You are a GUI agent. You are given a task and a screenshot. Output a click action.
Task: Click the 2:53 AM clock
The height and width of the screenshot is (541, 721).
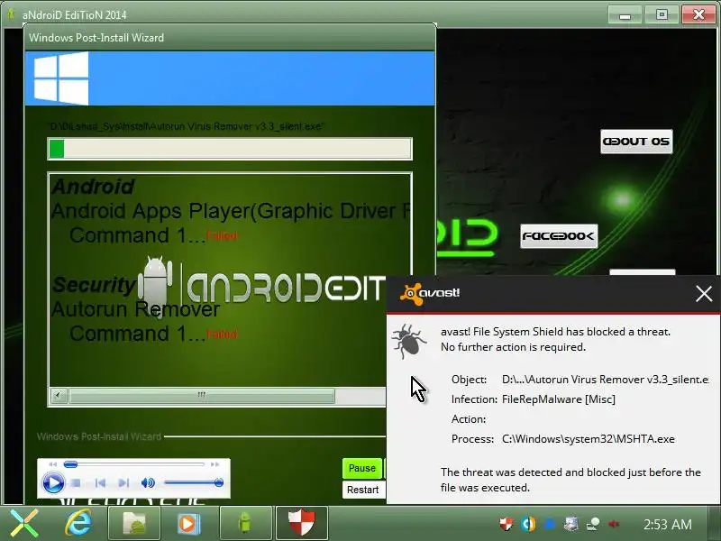point(668,525)
